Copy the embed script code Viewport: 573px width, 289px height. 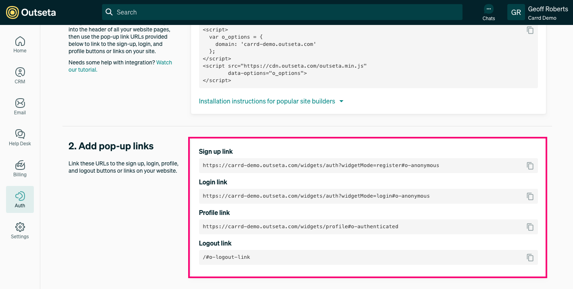point(530,30)
